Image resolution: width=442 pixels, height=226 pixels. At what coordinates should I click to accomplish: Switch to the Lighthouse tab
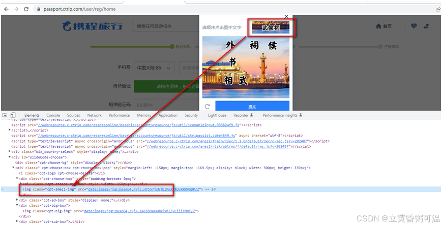[x=217, y=115]
